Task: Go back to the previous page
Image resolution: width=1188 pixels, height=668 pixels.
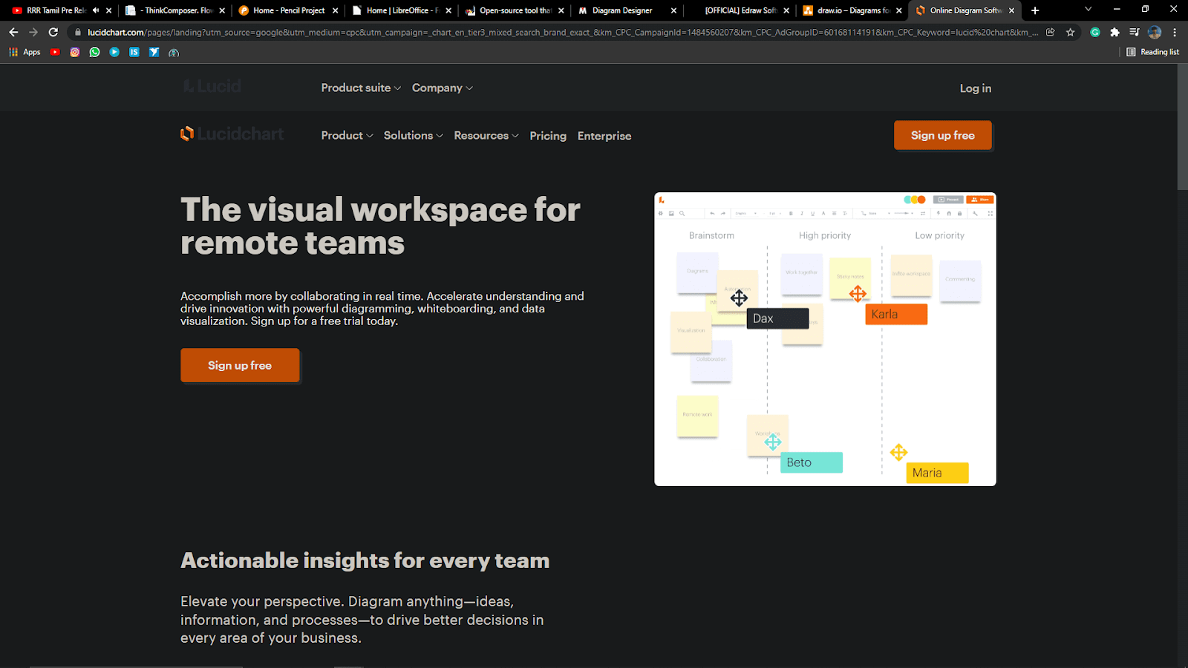Action: [13, 32]
